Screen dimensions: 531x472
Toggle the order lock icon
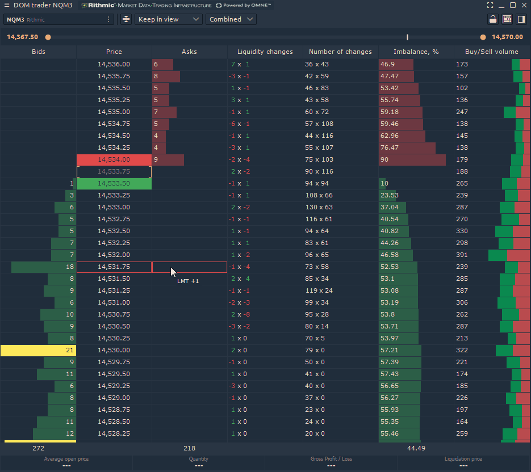[x=492, y=19]
